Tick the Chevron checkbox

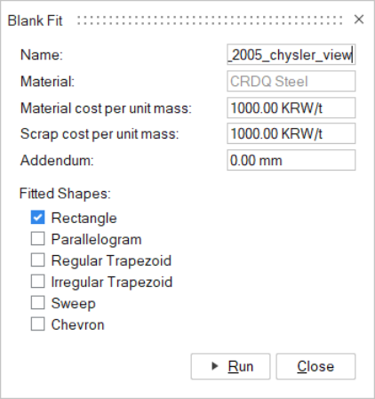(38, 324)
